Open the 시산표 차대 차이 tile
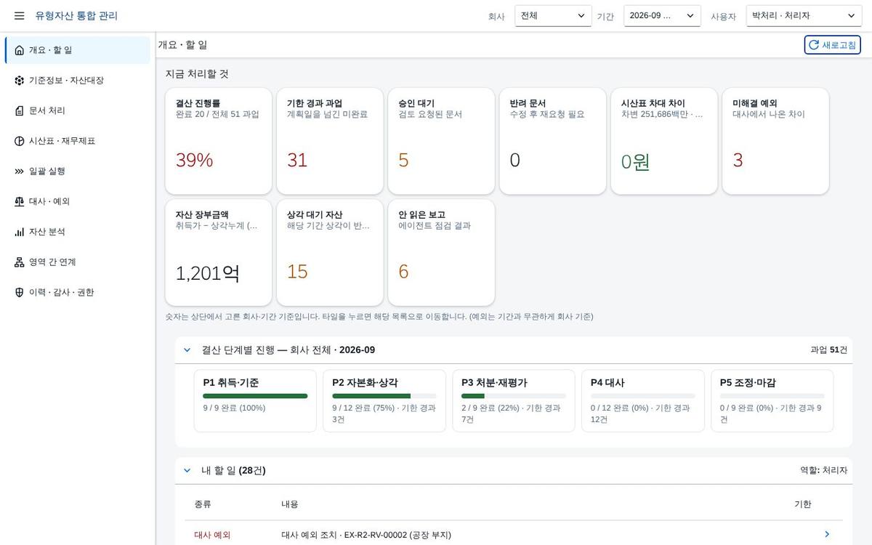Image resolution: width=872 pixels, height=545 pixels. 664,141
